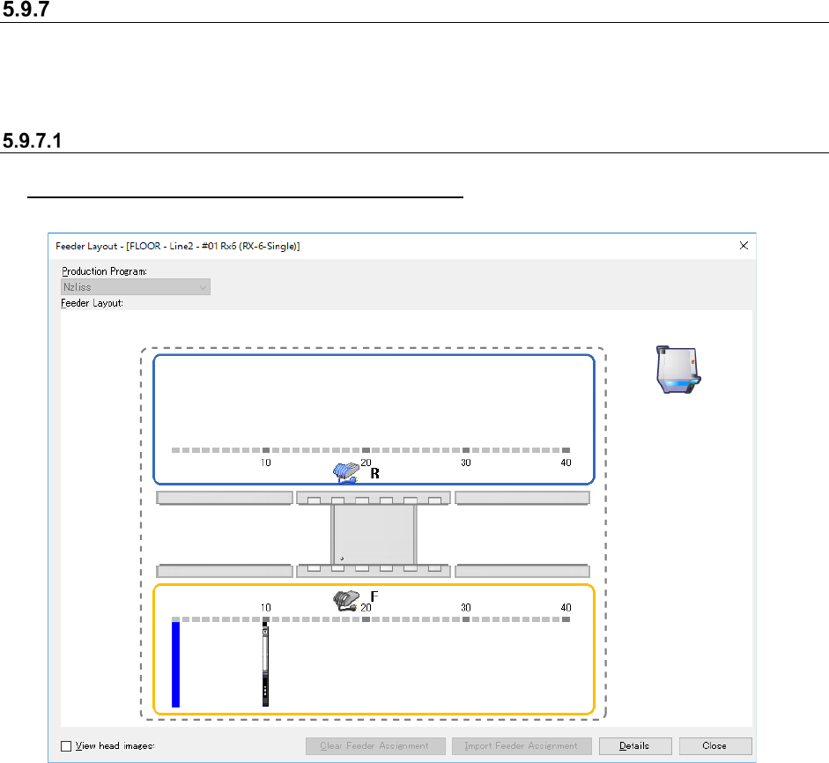
Task: Click the machine icon in the feeder layout
Action: click(678, 369)
